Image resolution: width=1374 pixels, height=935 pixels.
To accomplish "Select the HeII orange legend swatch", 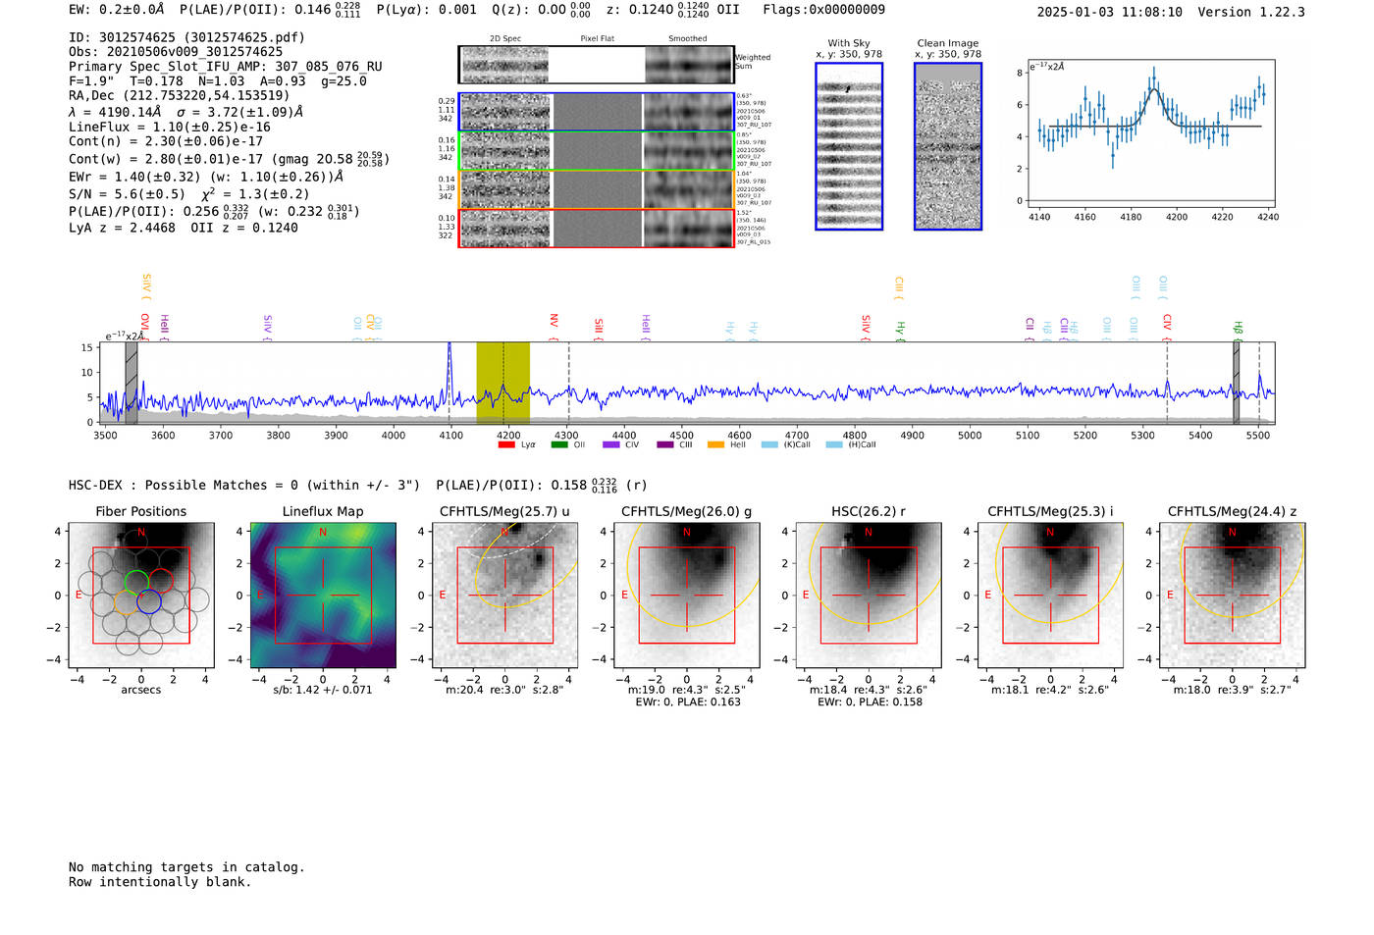I will (x=716, y=444).
